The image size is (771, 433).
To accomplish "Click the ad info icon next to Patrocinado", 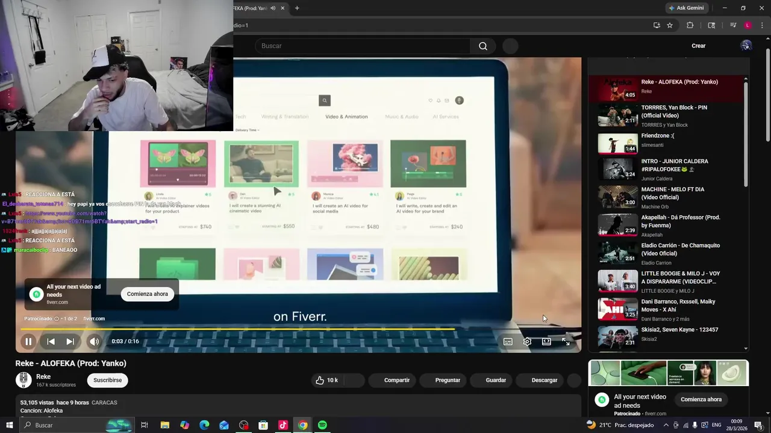I will coord(57,319).
